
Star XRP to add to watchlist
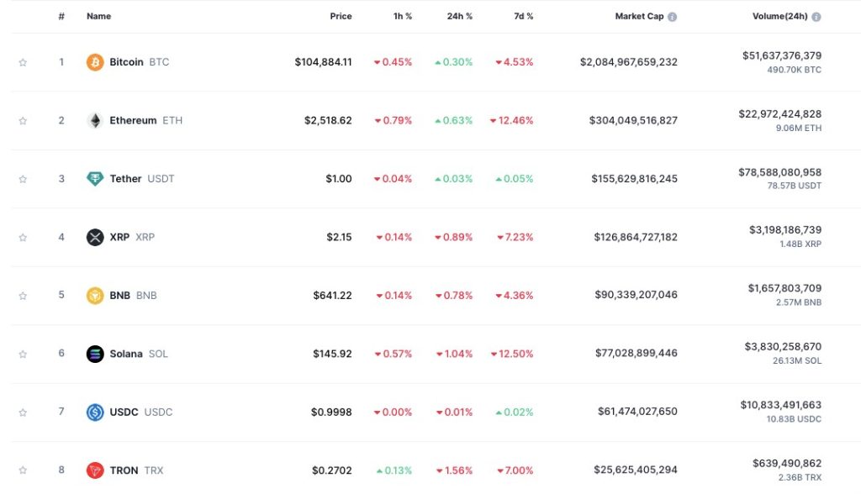pyautogui.click(x=23, y=237)
